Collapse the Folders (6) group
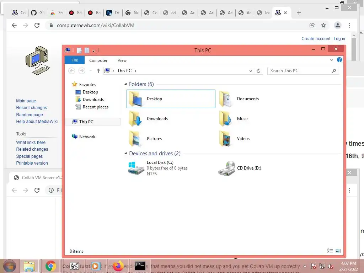 (x=125, y=84)
